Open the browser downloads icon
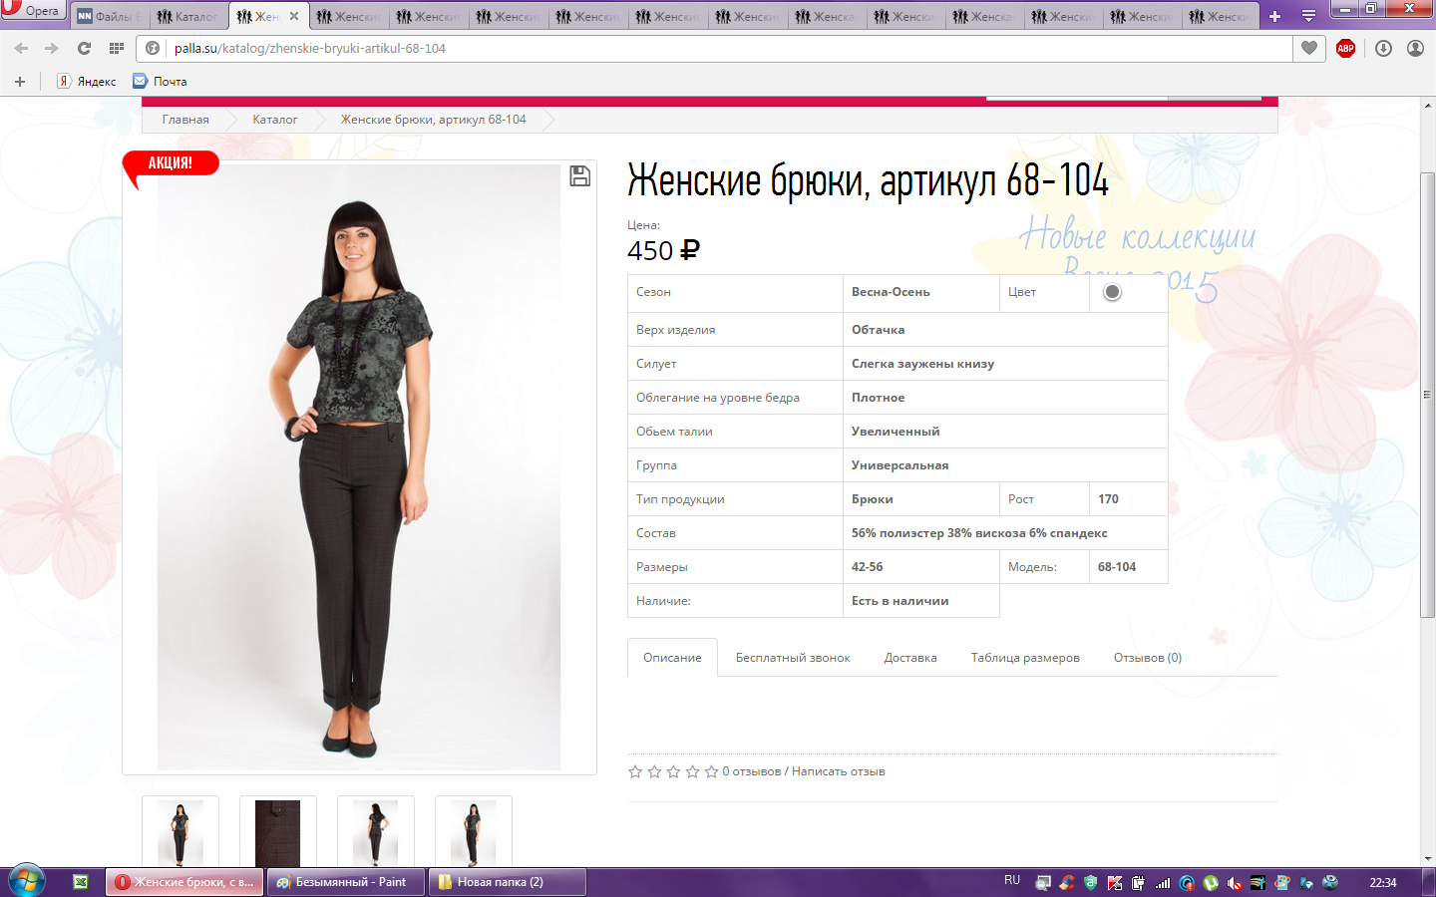The width and height of the screenshot is (1436, 897). point(1383,48)
